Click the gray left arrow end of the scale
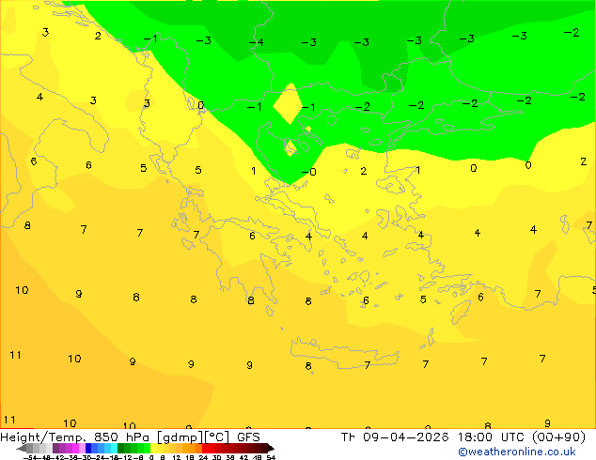The width and height of the screenshot is (596, 460). (x=22, y=448)
